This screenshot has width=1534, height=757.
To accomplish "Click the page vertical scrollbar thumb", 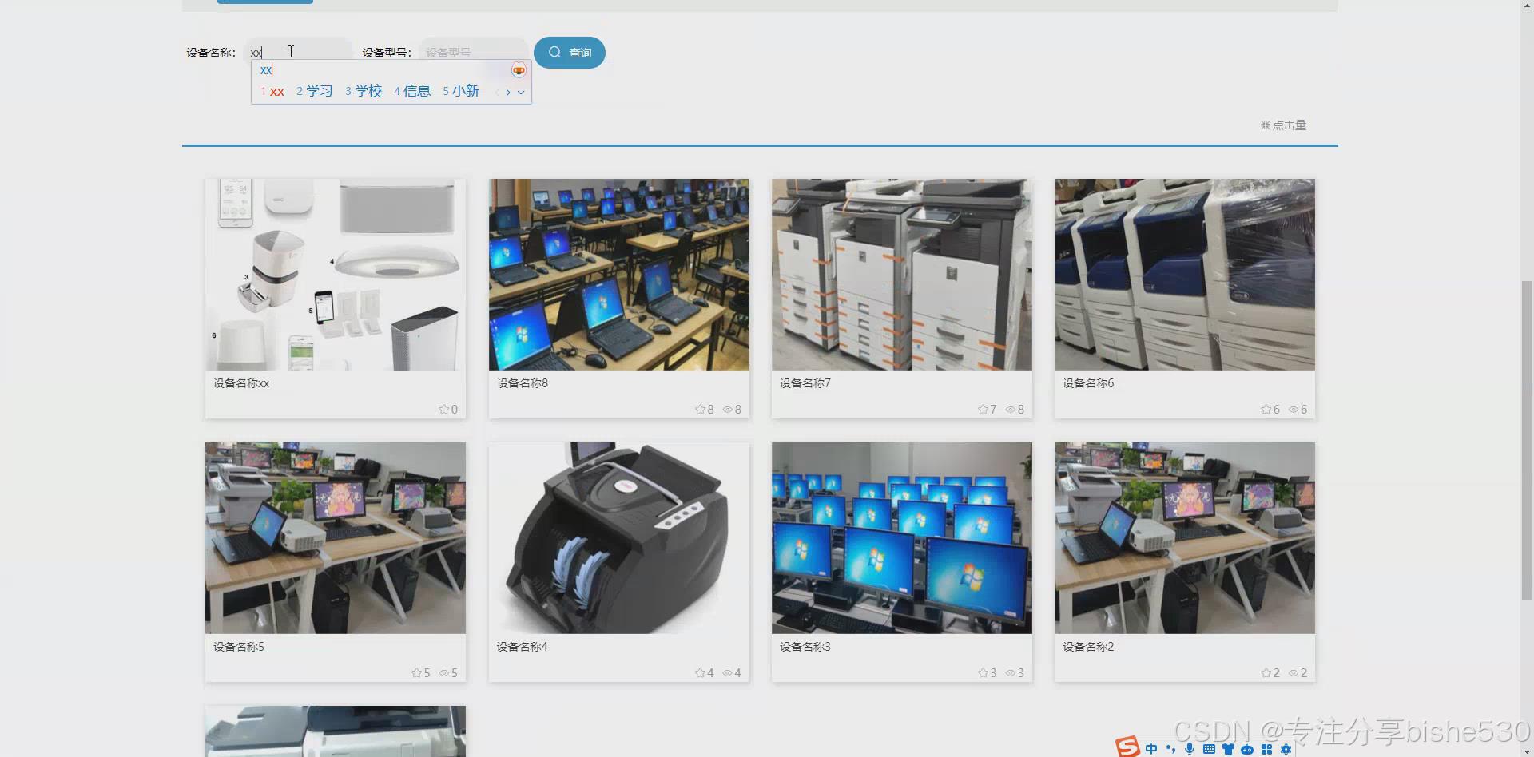I will [x=1527, y=440].
